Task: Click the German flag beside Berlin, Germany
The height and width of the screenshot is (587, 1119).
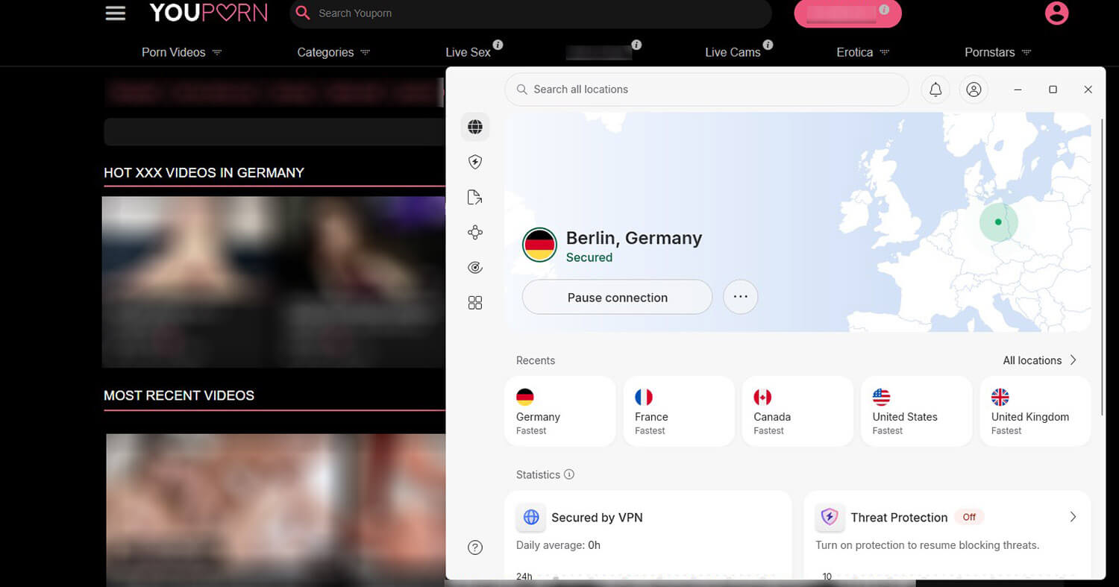Action: coord(539,245)
